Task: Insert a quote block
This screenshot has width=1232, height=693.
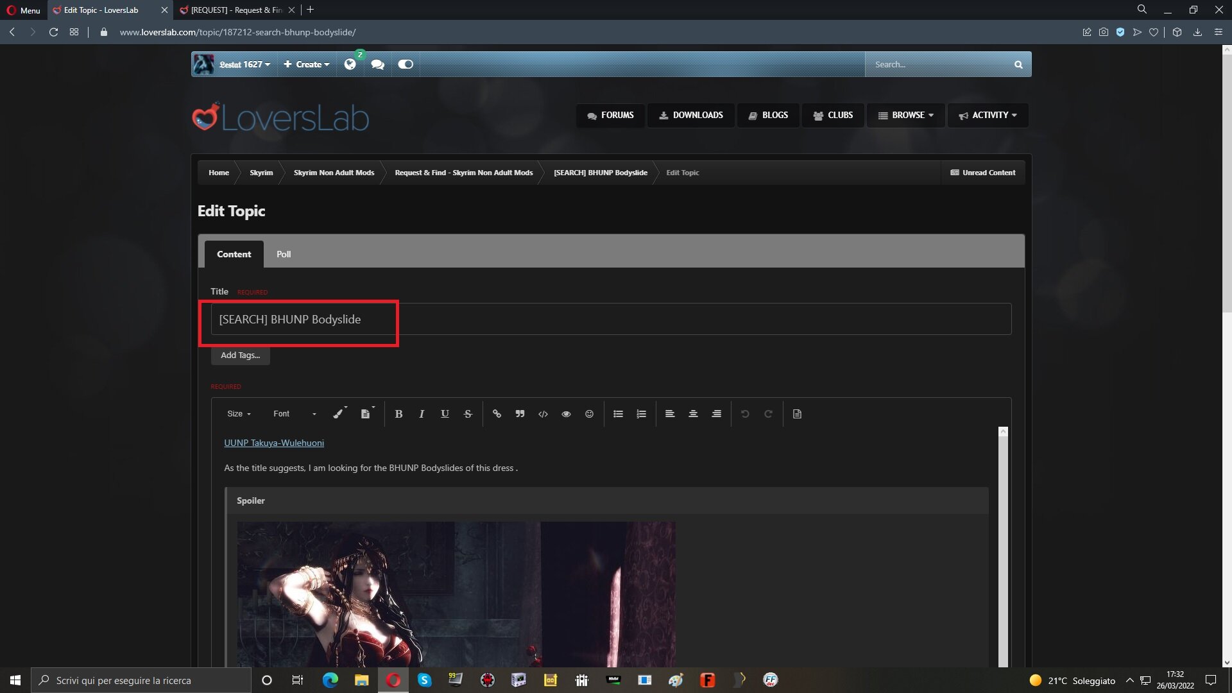Action: (520, 414)
